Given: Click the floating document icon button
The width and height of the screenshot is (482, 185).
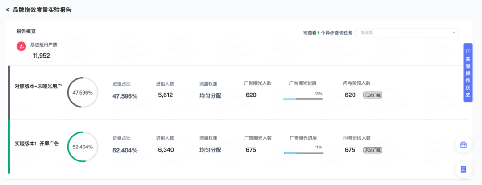Looking at the screenshot, I should pyautogui.click(x=463, y=169).
